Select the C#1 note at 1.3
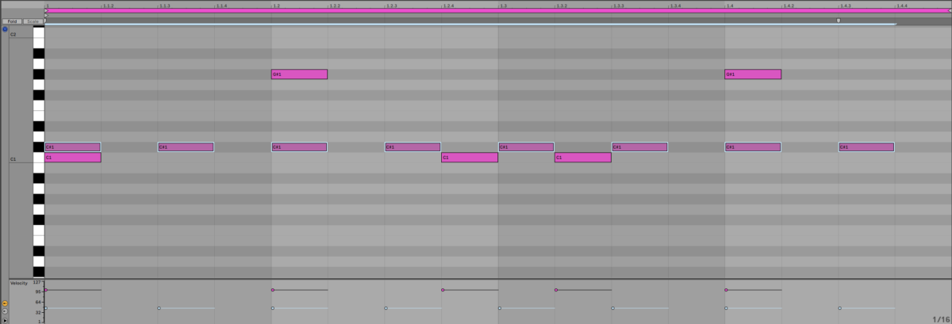Viewport: 952px width, 324px height. [x=526, y=147]
